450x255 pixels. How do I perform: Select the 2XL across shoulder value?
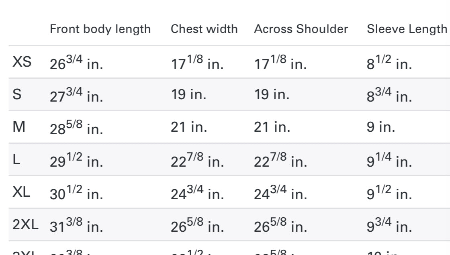point(280,226)
